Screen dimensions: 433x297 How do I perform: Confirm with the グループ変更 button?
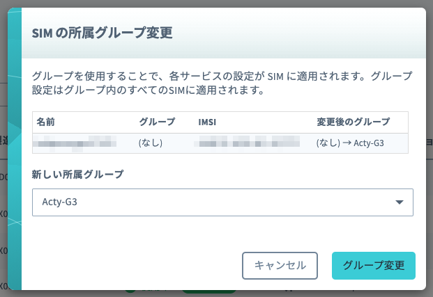point(373,266)
